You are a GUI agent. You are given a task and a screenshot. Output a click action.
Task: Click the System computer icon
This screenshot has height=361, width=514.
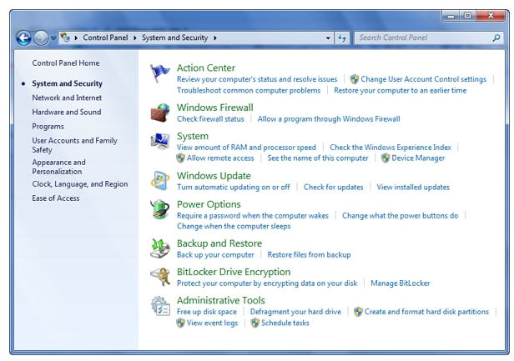160,142
